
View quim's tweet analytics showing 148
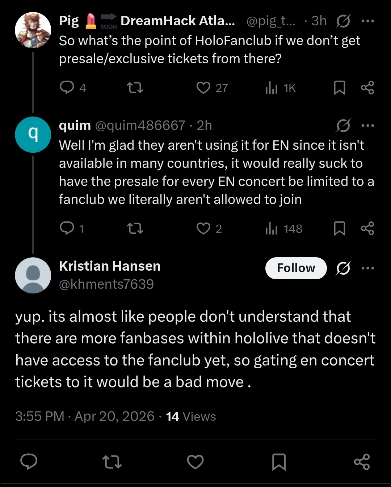[x=284, y=228]
